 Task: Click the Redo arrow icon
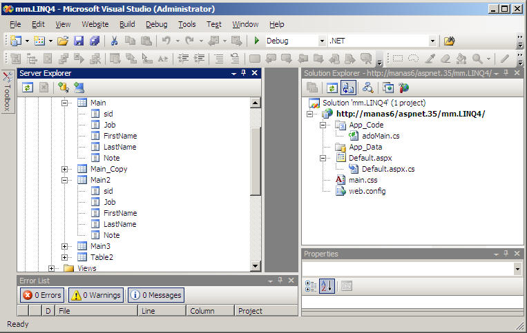click(189, 41)
